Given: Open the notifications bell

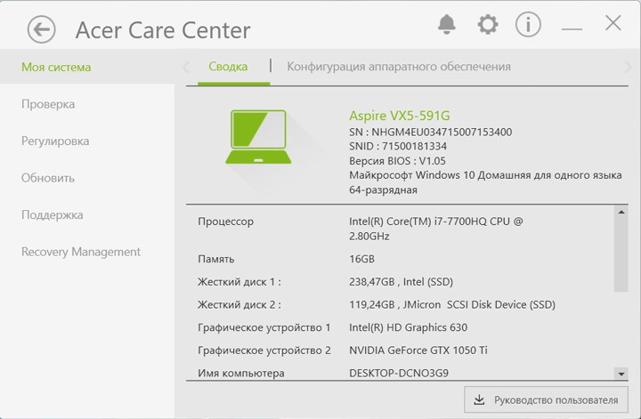Looking at the screenshot, I should click(447, 25).
